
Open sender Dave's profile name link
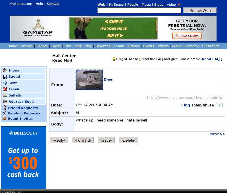pos(109,79)
